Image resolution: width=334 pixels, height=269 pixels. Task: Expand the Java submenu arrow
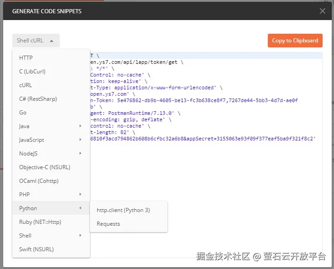tap(80, 126)
